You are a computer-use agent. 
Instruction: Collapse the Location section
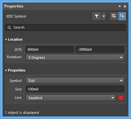6,39
